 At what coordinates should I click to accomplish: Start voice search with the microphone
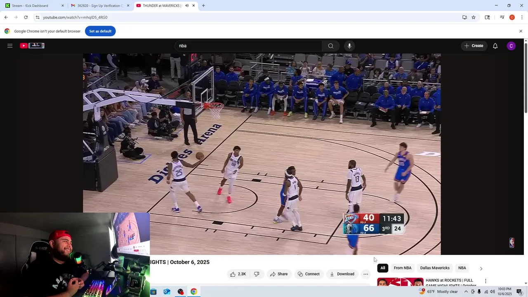(349, 46)
